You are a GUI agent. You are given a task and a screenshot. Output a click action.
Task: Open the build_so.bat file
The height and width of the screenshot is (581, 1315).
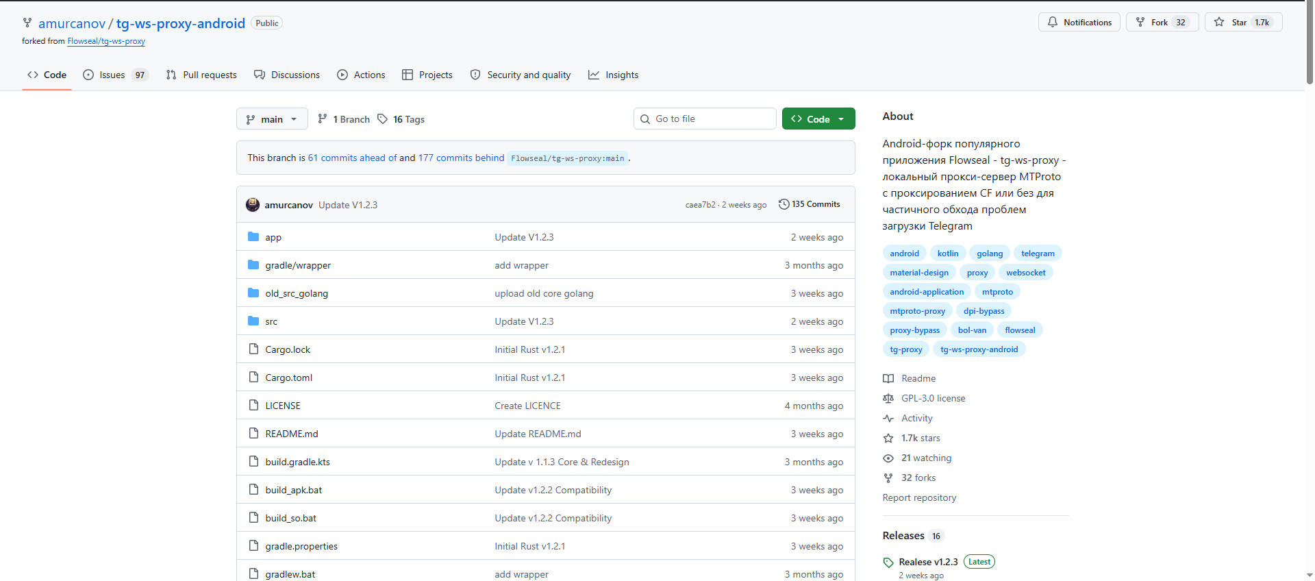pos(291,518)
